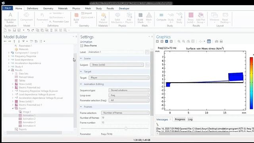Toggle the highlighted view button in Graphics

167,41
